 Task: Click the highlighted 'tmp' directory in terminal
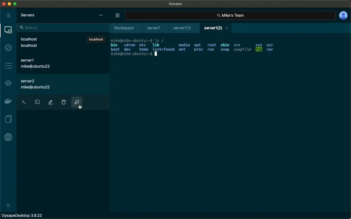coord(259,49)
